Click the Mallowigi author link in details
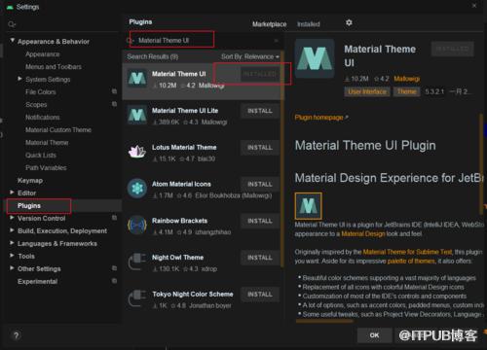487x350 pixels. [406, 79]
